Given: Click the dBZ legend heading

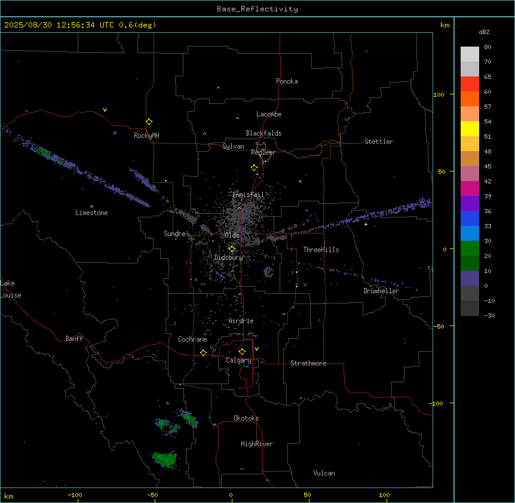Looking at the screenshot, I should 484,32.
